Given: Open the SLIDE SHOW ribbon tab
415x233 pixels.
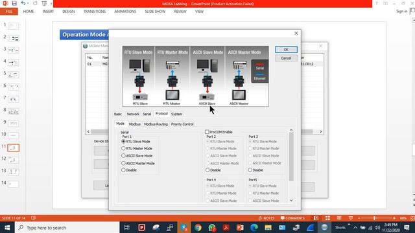Looking at the screenshot, I should [x=155, y=12].
